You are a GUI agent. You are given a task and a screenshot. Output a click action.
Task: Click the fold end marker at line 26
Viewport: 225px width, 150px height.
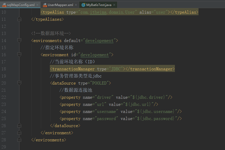tap(19, 125)
